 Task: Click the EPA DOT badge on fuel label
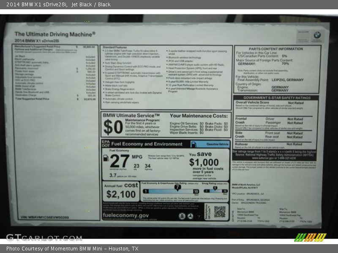(x=106, y=144)
